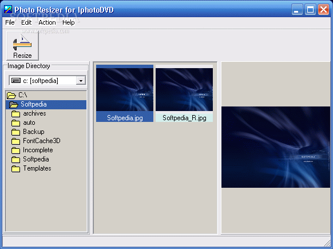Open the auto folder

[x=29, y=122]
